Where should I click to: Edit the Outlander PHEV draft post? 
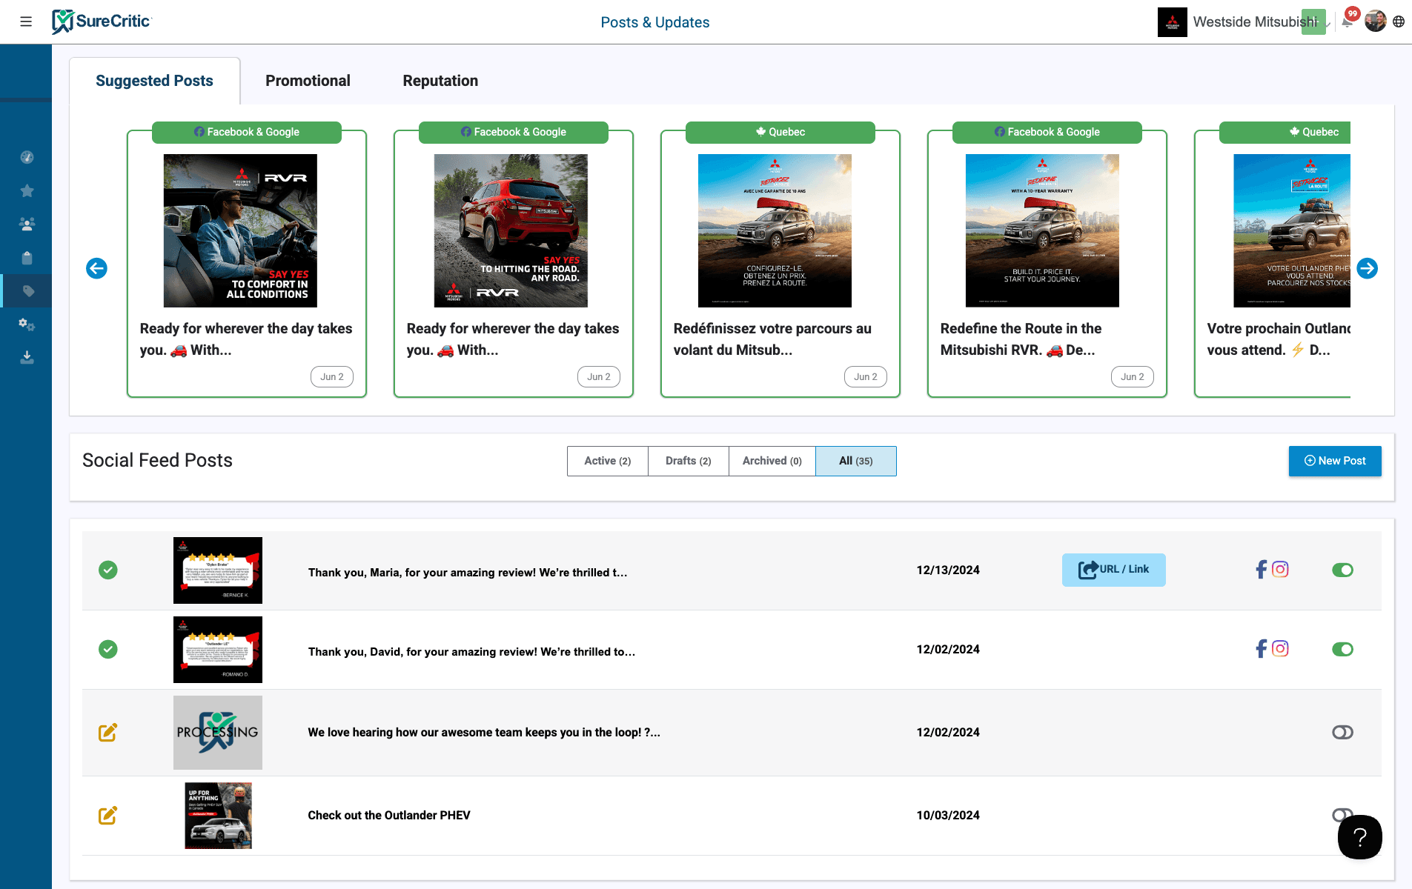tap(108, 815)
